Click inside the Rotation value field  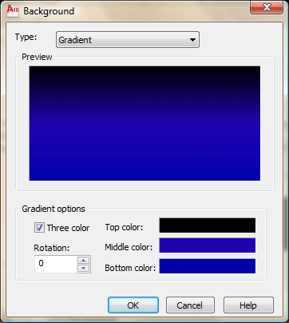pos(56,264)
